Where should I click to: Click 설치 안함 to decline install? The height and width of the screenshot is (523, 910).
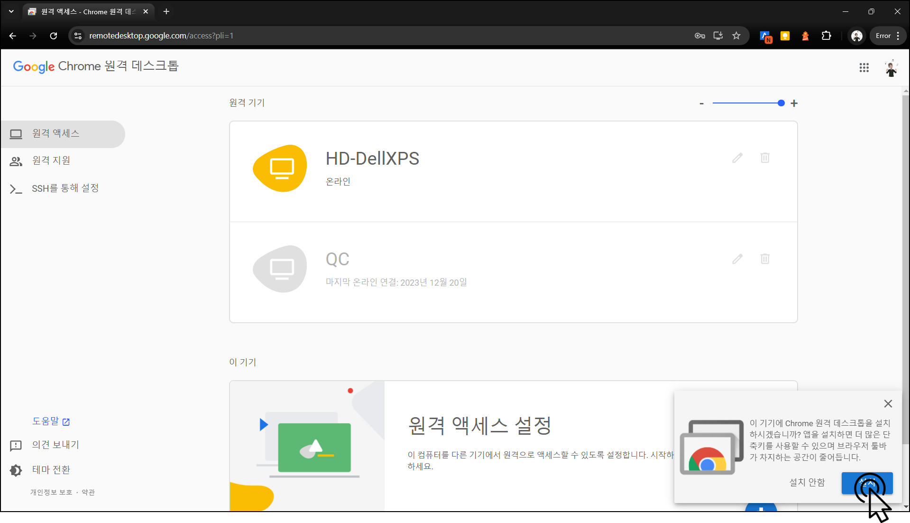pos(807,482)
